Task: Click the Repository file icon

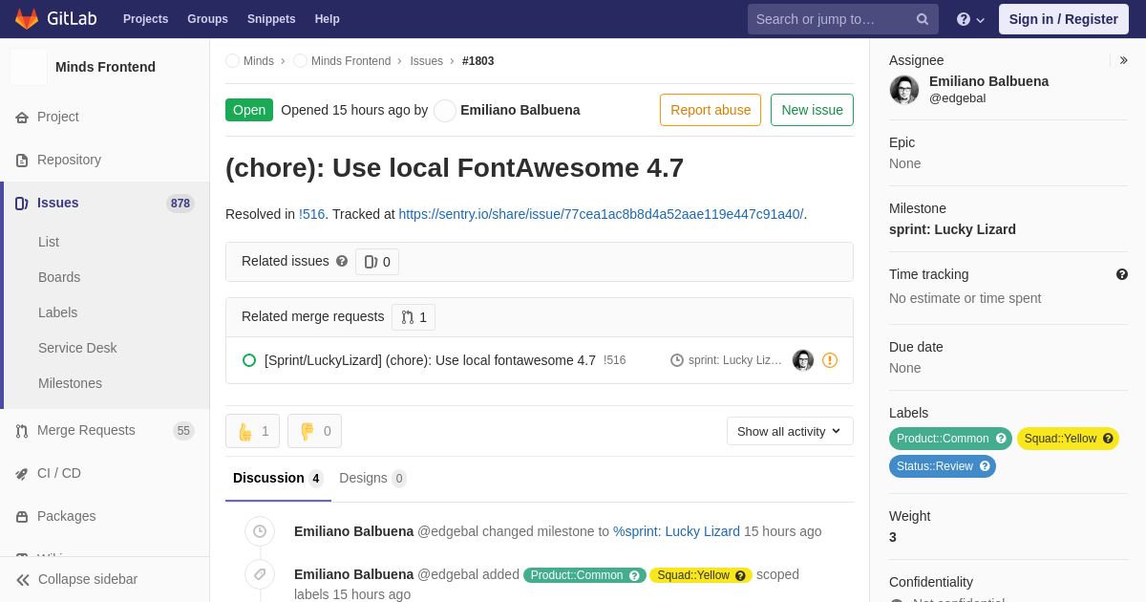Action: (22, 160)
